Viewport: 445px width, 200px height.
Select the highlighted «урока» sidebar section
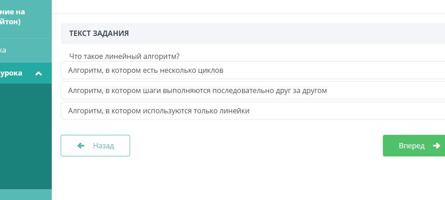click(26, 73)
